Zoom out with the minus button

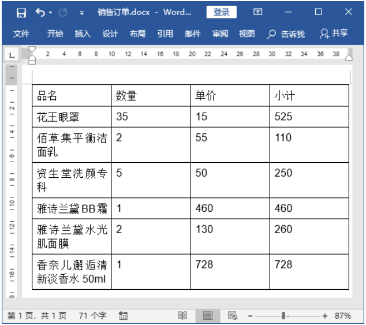[250, 316]
